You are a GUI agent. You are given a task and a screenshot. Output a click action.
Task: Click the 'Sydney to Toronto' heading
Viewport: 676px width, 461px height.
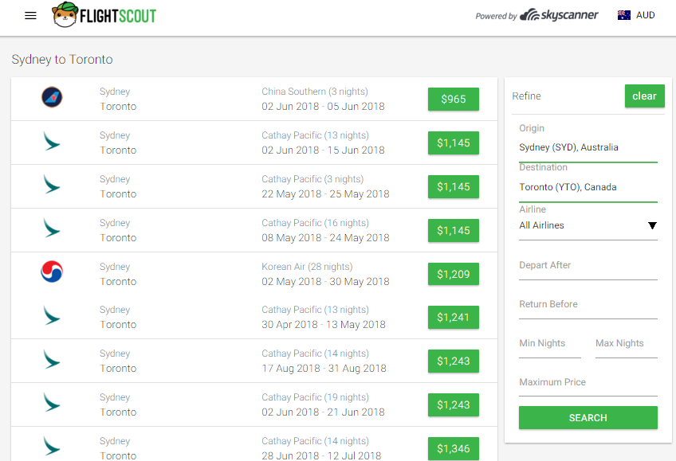pyautogui.click(x=62, y=60)
